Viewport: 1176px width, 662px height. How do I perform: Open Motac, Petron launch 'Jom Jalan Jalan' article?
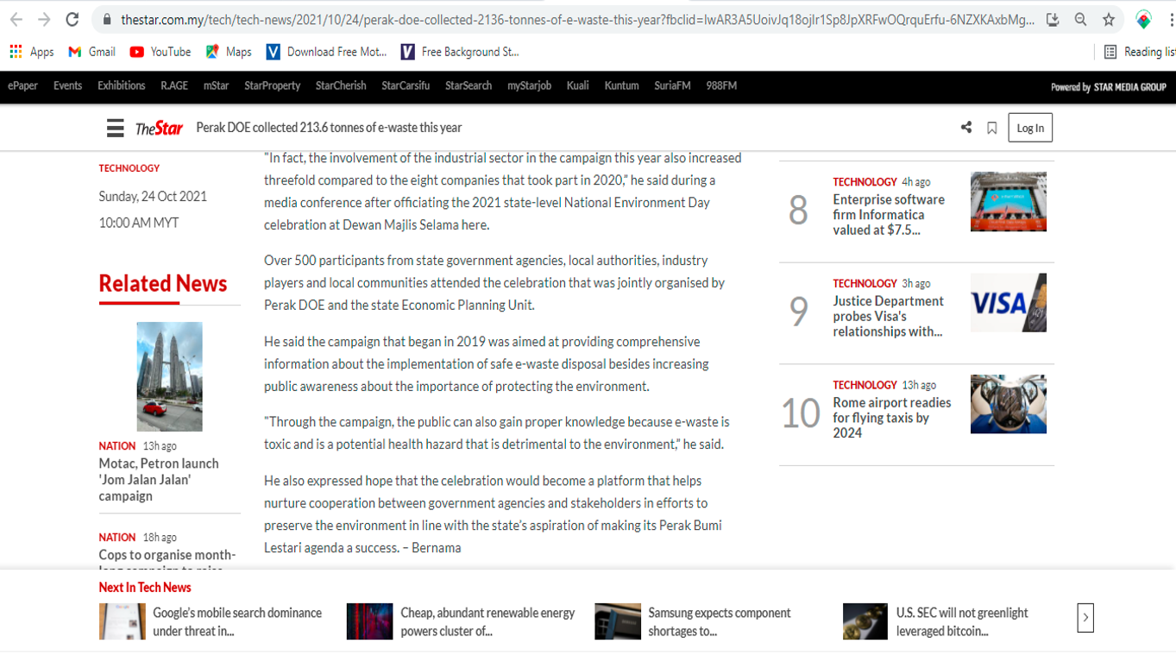point(159,480)
